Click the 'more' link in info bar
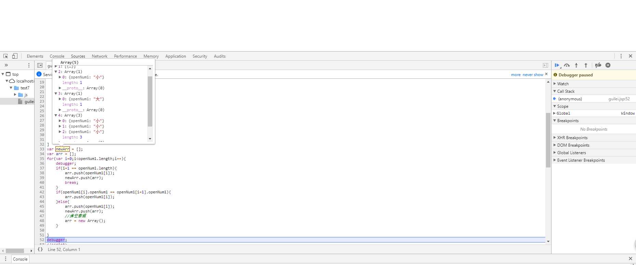636x265 pixels. coord(516,75)
